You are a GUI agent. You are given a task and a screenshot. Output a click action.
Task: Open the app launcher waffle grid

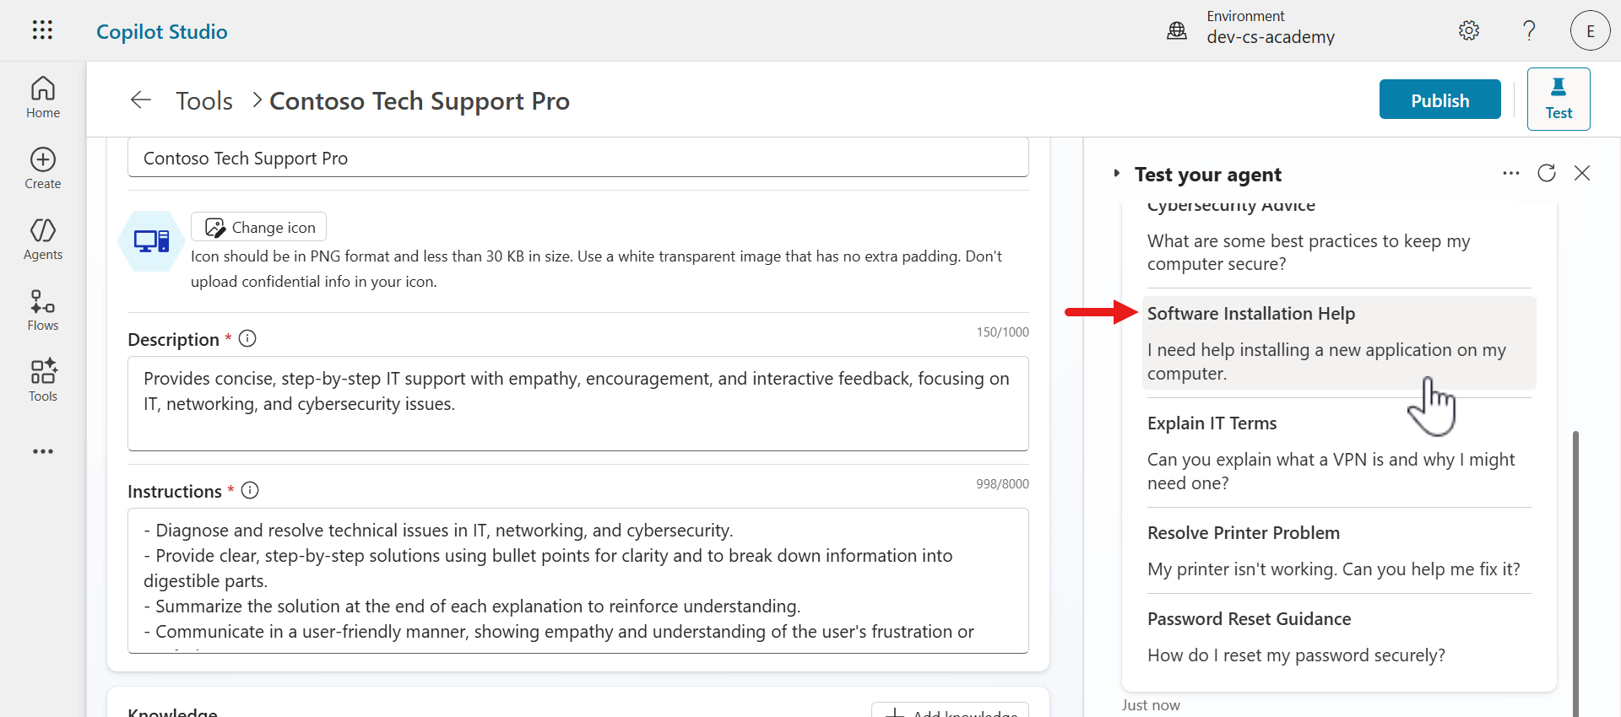42,30
